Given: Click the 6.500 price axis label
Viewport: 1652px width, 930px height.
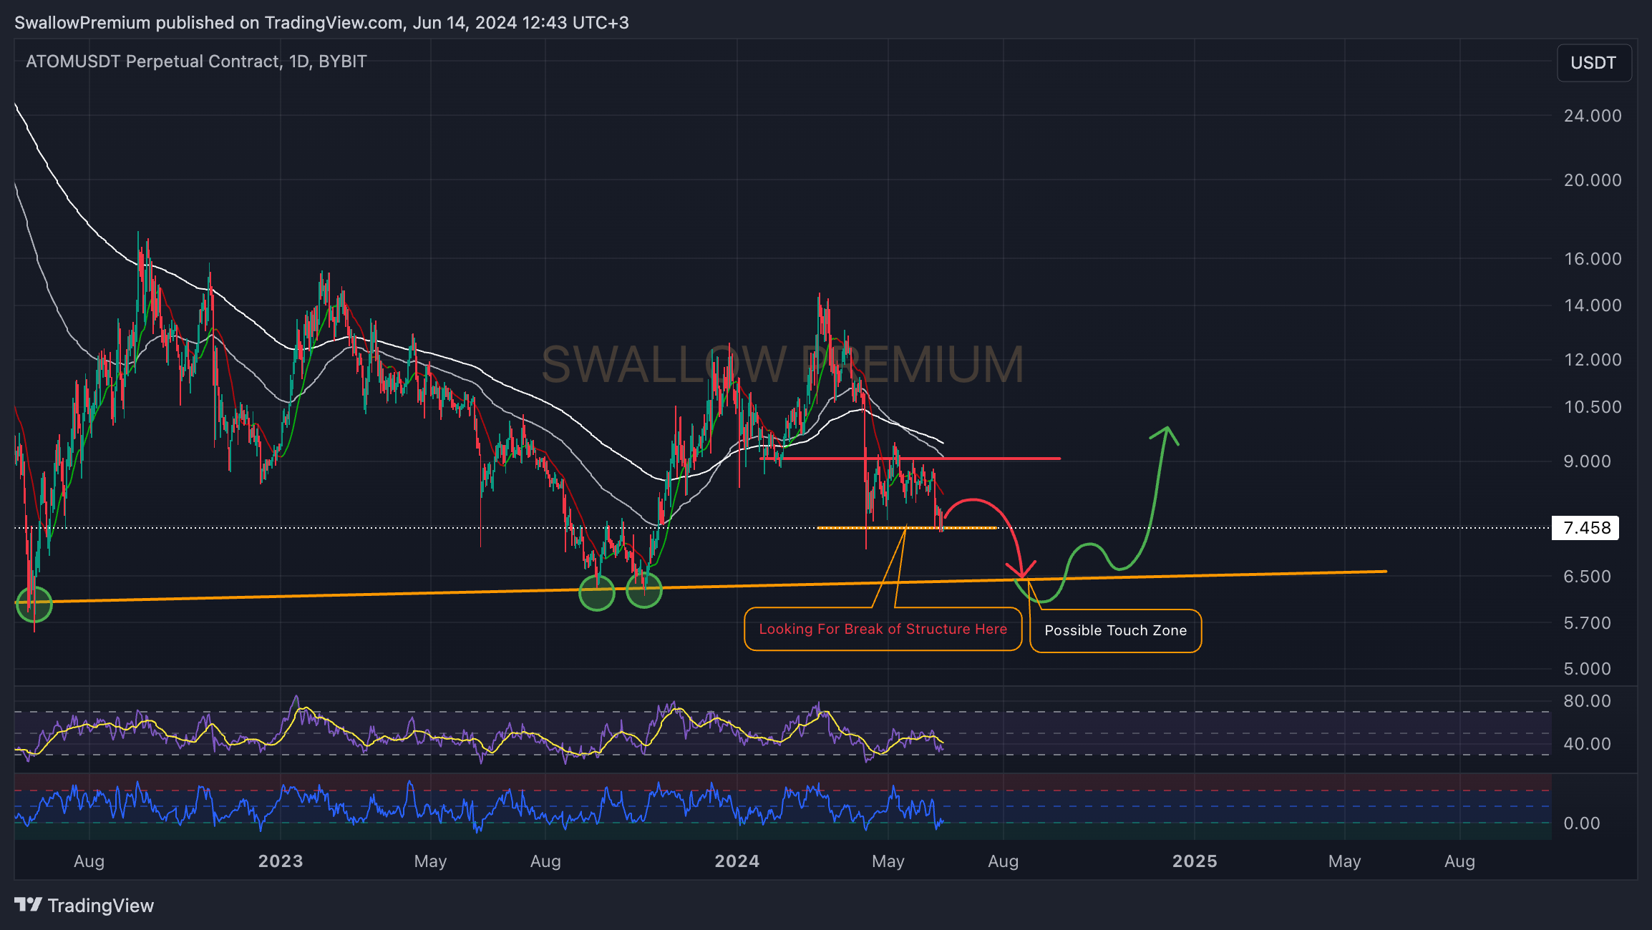Looking at the screenshot, I should click(1587, 577).
